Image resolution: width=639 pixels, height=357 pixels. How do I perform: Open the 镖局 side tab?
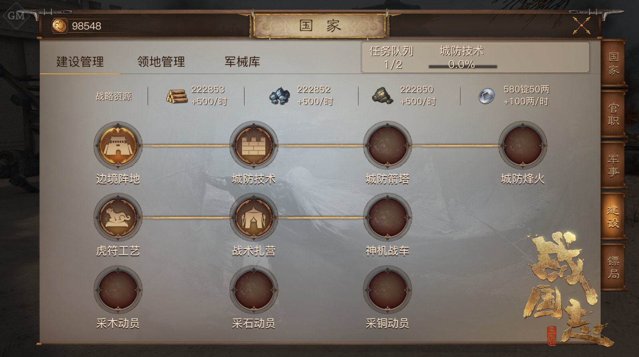pos(613,268)
